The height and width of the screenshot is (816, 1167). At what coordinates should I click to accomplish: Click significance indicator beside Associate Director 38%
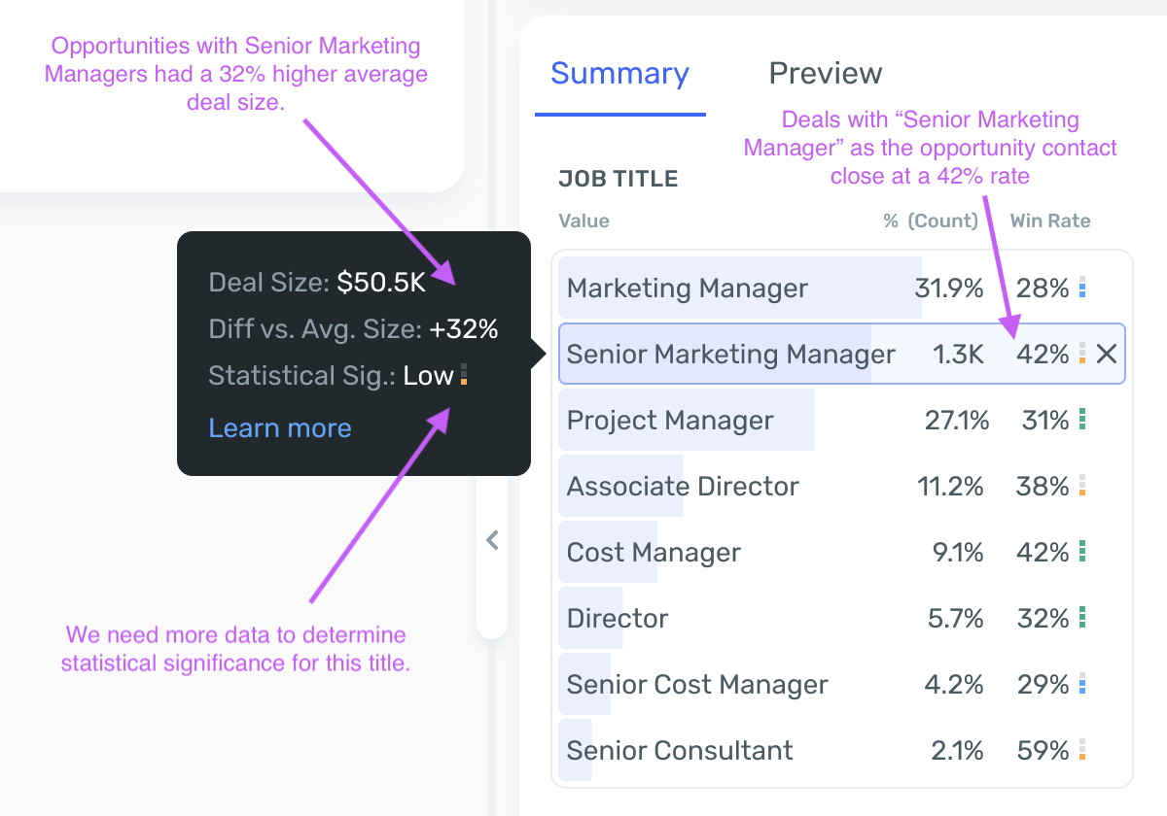1082,487
